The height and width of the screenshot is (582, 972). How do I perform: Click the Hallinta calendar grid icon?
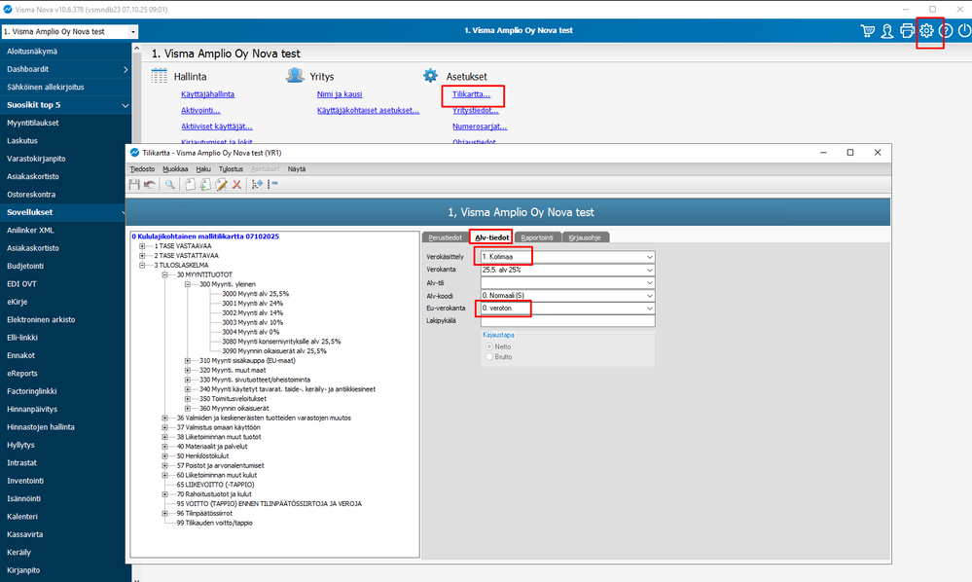pyautogui.click(x=160, y=76)
